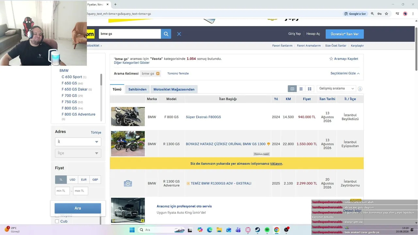The image size is (418, 235).
Task: Click the blue Ara filter button
Action: 78,208
